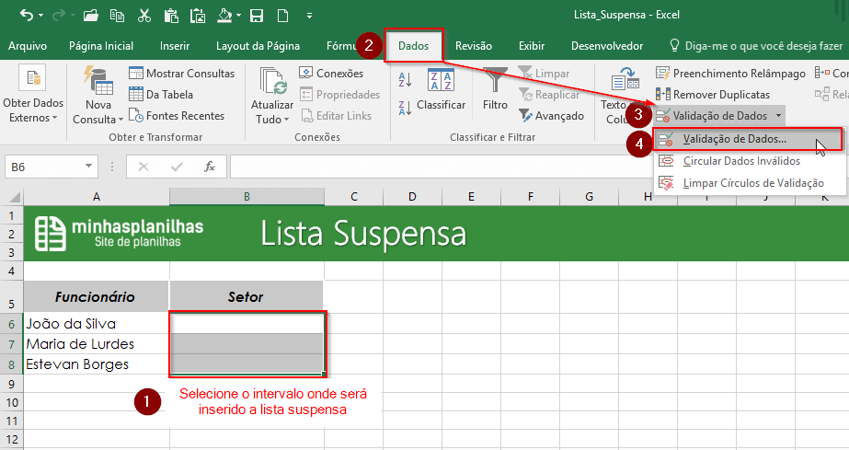Click empty Setor cell beside João da Silva
This screenshot has width=849, height=450.
247,323
